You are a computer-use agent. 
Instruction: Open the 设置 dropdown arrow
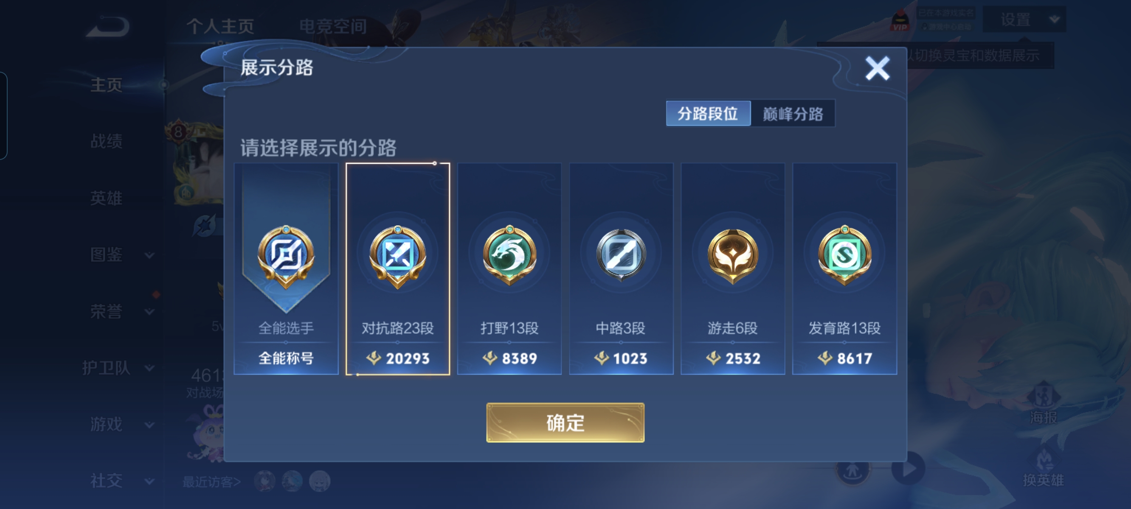point(1054,20)
